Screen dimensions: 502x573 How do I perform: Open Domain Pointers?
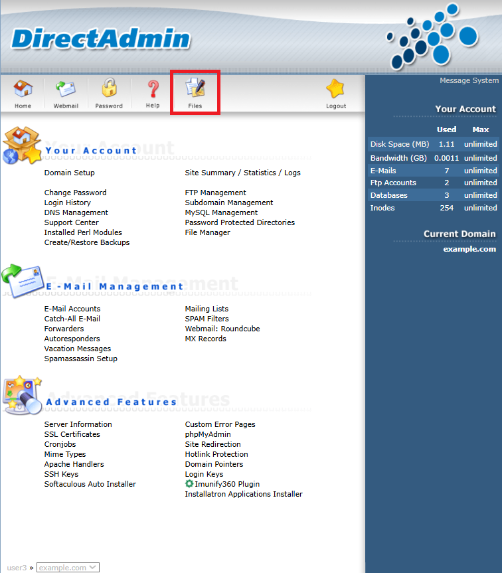tap(214, 464)
